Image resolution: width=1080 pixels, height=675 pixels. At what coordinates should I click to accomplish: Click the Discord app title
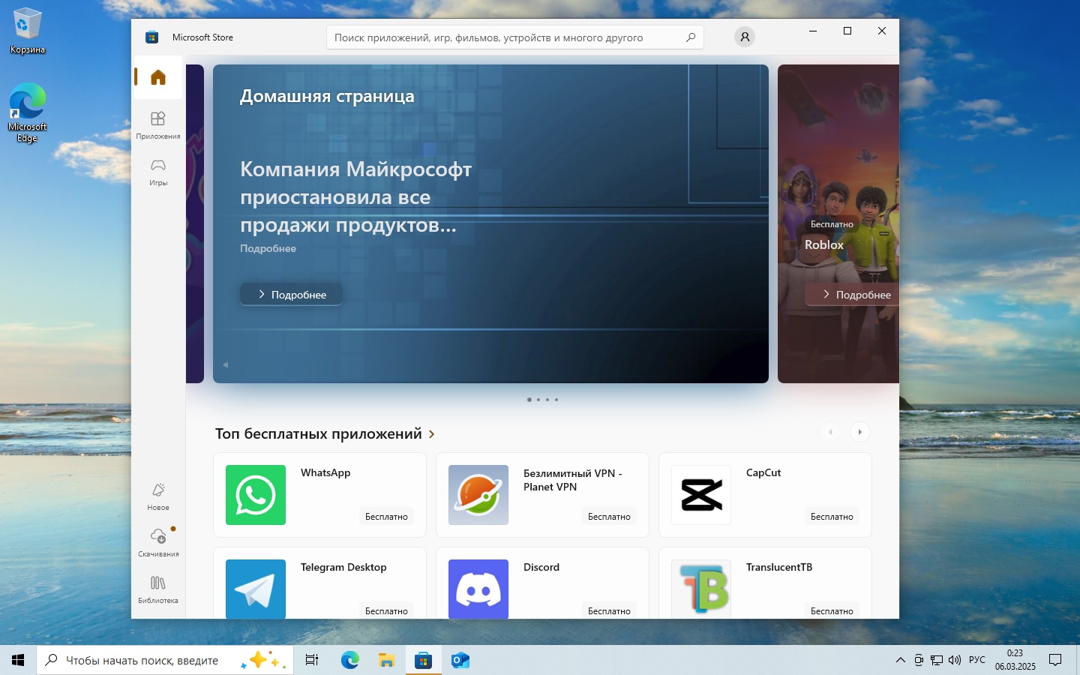tap(541, 567)
